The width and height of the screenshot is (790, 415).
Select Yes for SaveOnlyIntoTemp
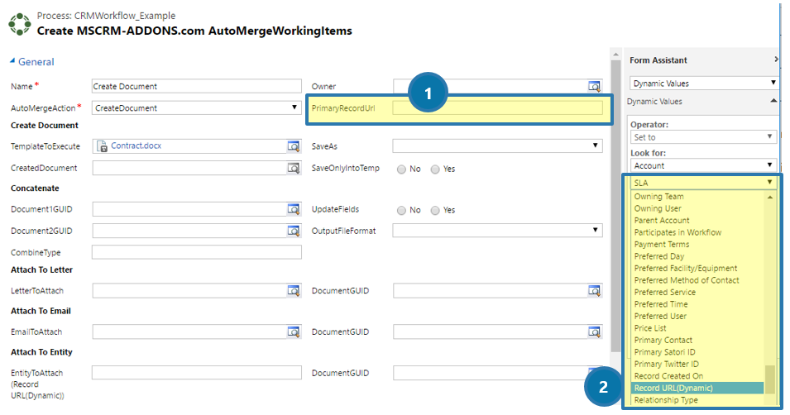point(435,169)
